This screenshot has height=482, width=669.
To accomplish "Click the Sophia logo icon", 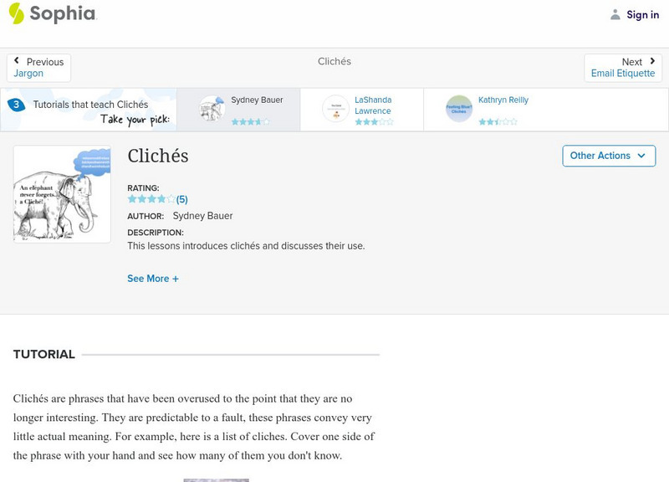I will tap(17, 13).
